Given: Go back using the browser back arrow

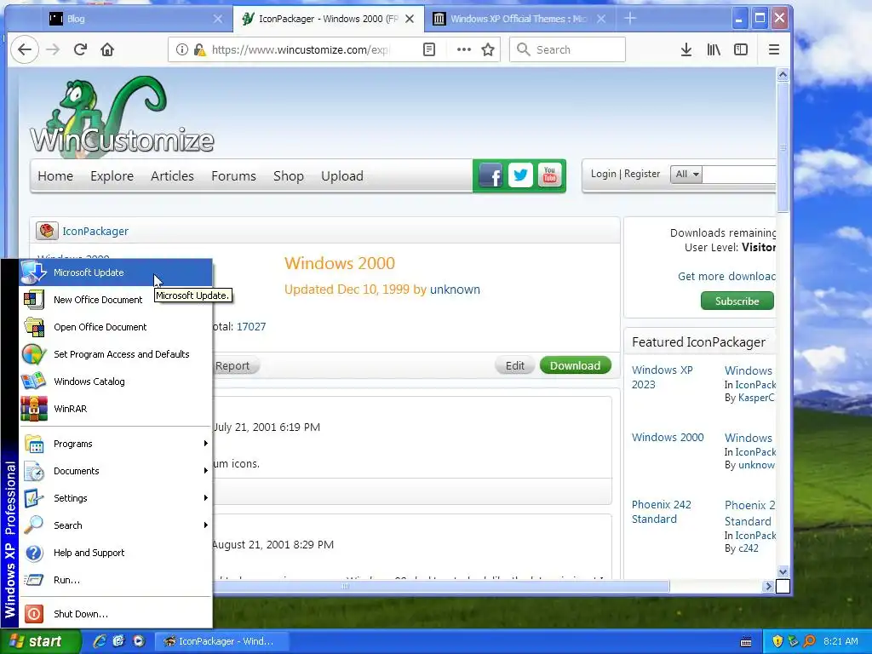Looking at the screenshot, I should coord(25,49).
